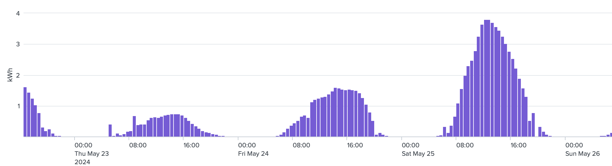The width and height of the screenshot is (612, 166).
Task: Click the '2024' year label
Action: click(82, 162)
